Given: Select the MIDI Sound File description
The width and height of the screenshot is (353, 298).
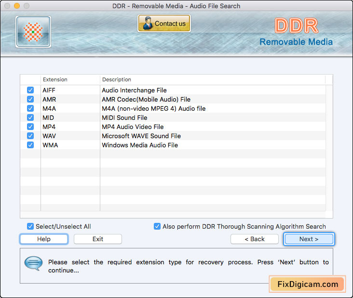Looking at the screenshot, I should click(x=124, y=118).
